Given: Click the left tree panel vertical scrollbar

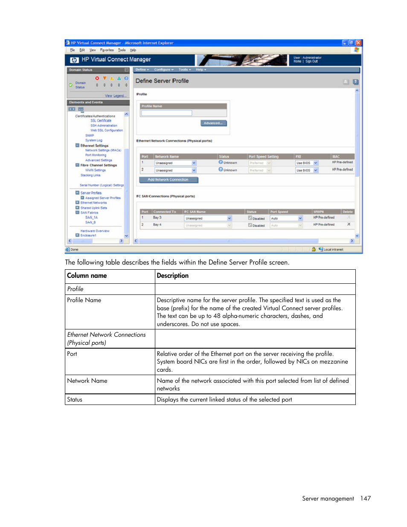Looking at the screenshot, I should [x=126, y=175].
